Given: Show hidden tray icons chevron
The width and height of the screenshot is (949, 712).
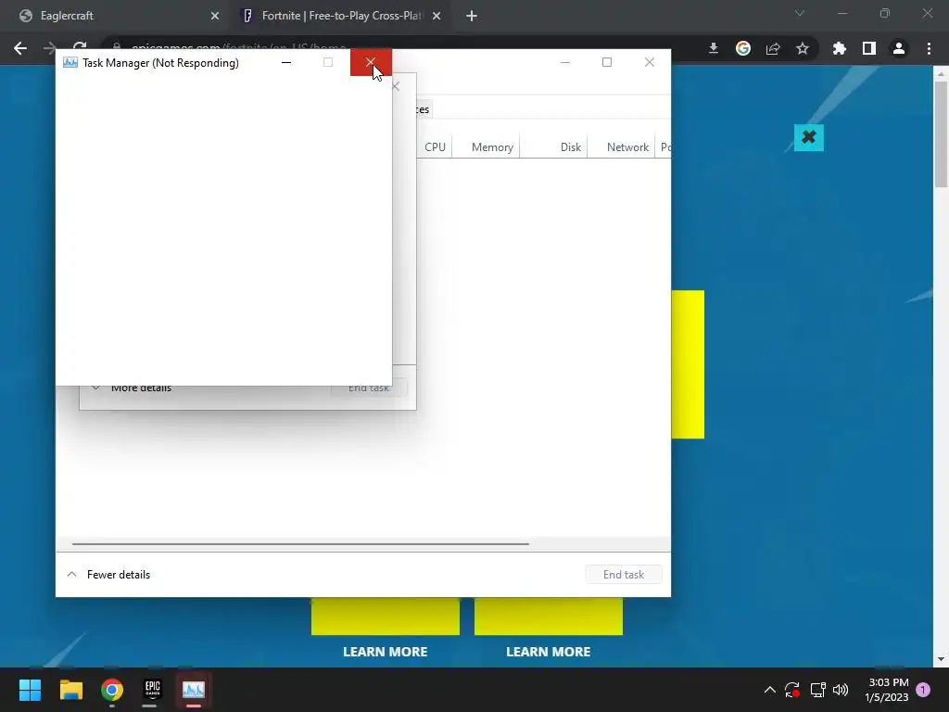Looking at the screenshot, I should [770, 690].
